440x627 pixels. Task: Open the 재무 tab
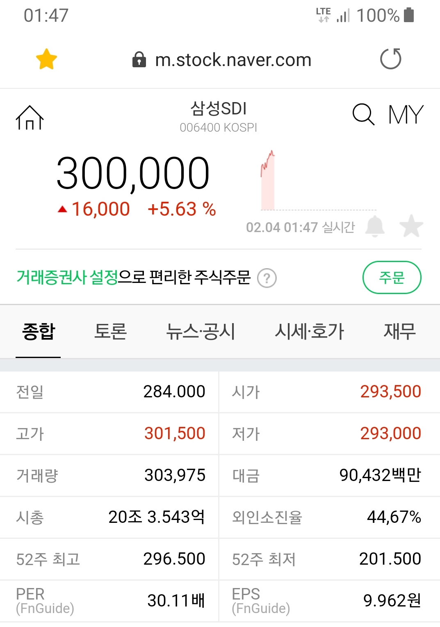tap(399, 331)
